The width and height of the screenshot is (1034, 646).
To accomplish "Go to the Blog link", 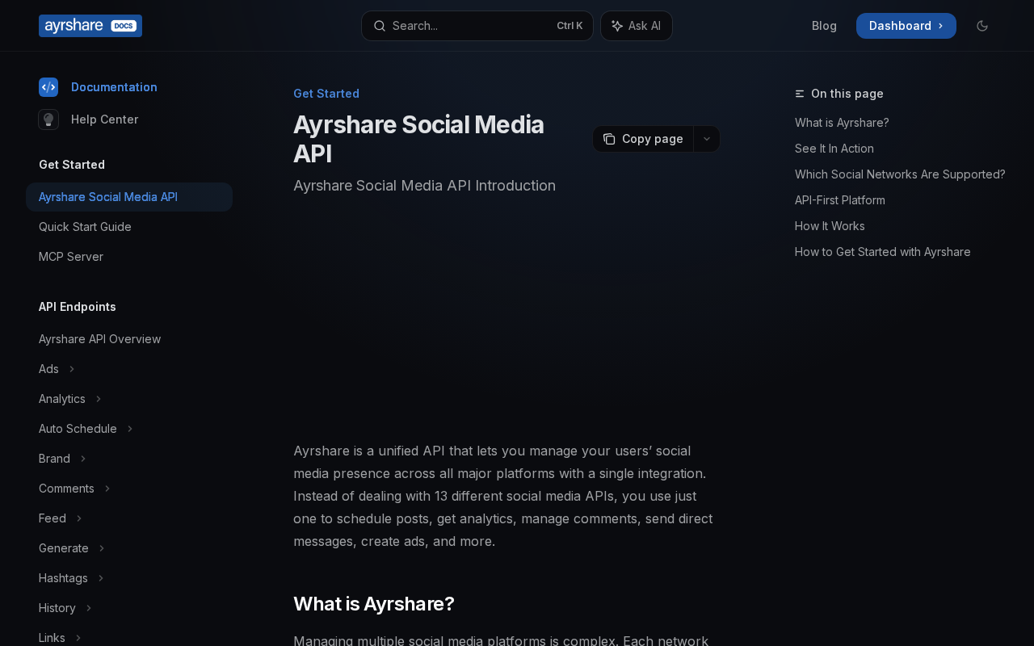I will tap(824, 26).
